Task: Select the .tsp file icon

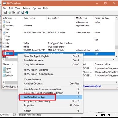Action: [4, 36]
